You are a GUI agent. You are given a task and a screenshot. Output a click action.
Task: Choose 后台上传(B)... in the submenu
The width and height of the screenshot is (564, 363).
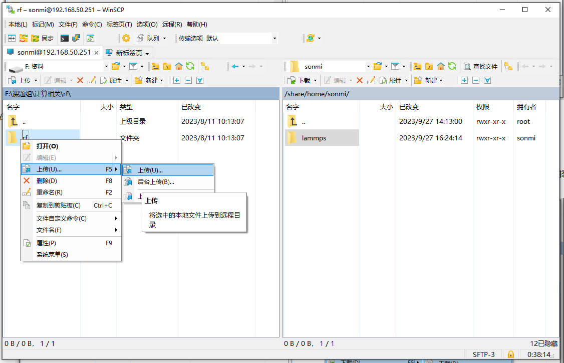(x=168, y=182)
